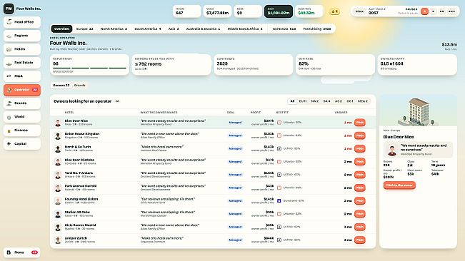Pitch to Blue Door Nice row
This screenshot has height=261, width=465.
click(360, 123)
